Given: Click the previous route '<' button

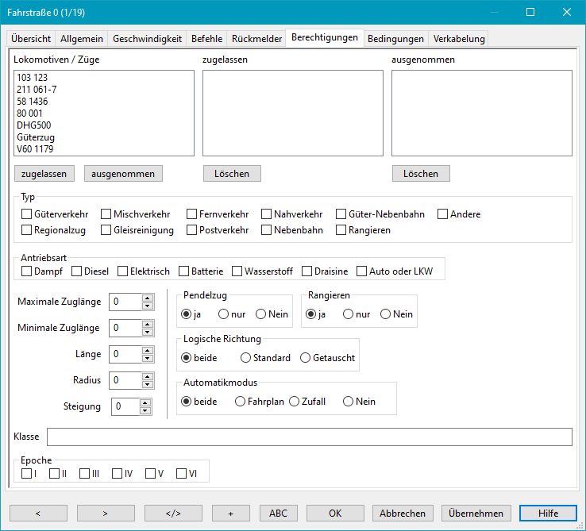Looking at the screenshot, I should point(38,513).
